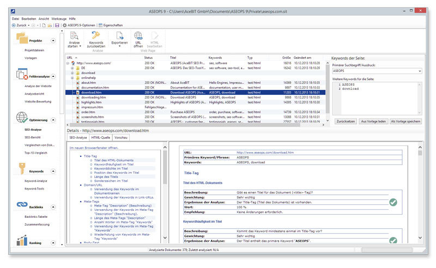Select the about.htm row
Viewport: 436px width, 268px height.
(x=195, y=83)
